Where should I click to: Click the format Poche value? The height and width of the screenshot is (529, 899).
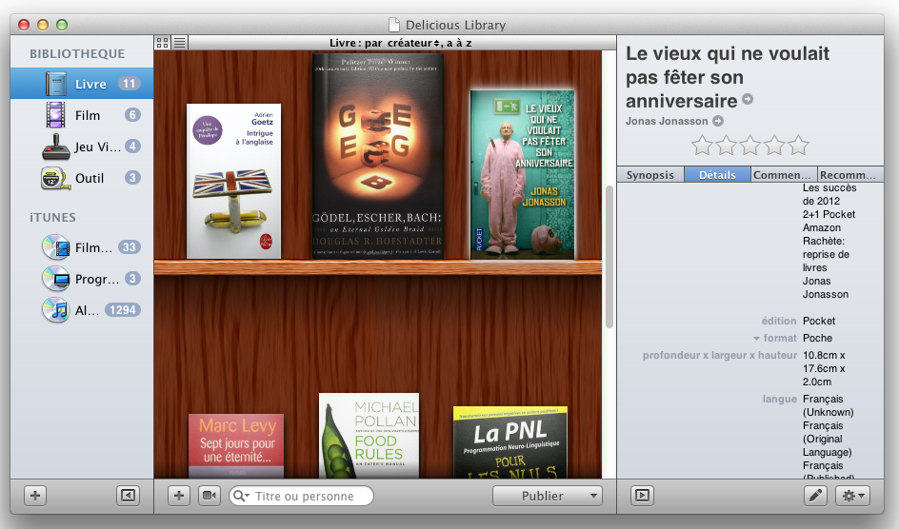point(818,338)
